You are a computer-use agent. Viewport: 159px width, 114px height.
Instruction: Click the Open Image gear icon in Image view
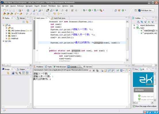(8, 73)
